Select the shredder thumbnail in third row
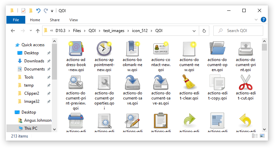Viewport: 275px width, 148px height. pyautogui.click(x=76, y=121)
